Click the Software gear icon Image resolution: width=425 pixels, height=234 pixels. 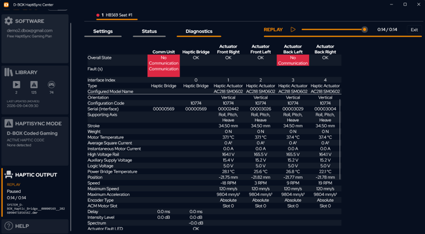pos(8,21)
